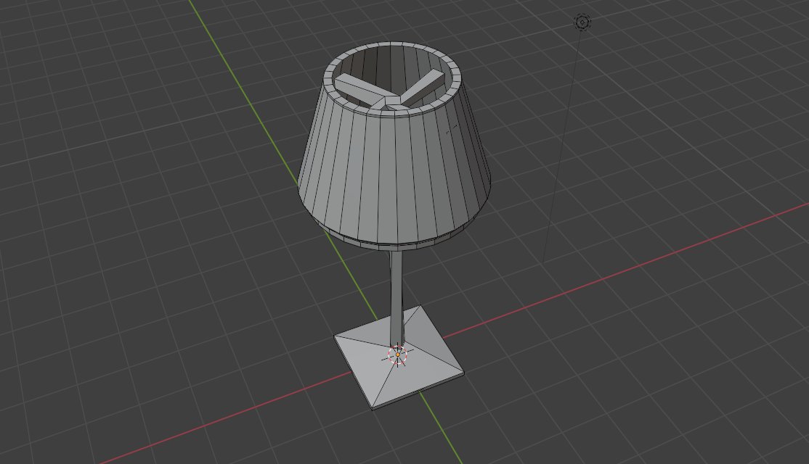Click the orange origin point at 3D cursor
The width and height of the screenshot is (809, 464).
398,355
